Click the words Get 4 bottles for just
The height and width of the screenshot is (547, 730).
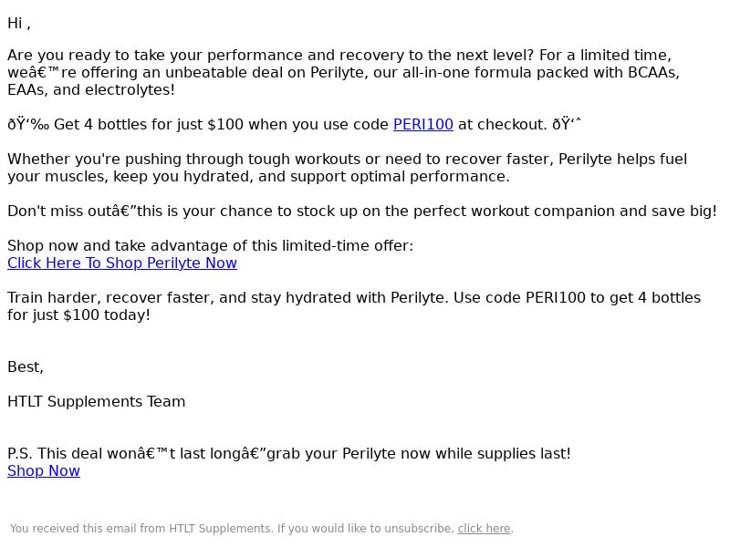click(129, 125)
